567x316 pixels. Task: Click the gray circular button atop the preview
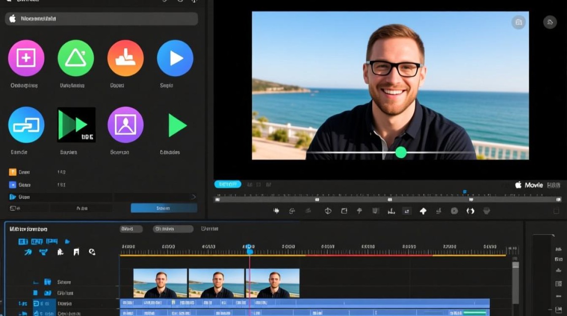tap(518, 22)
